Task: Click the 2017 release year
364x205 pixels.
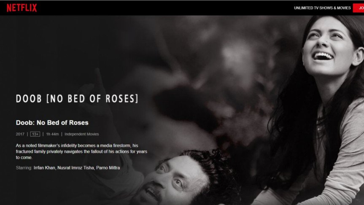Action: 20,134
